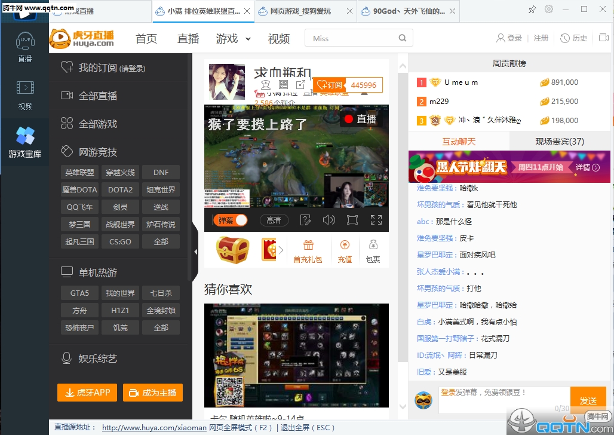The height and width of the screenshot is (435, 614).
Task: Show the QR code icon under streamer name
Action: [x=283, y=85]
